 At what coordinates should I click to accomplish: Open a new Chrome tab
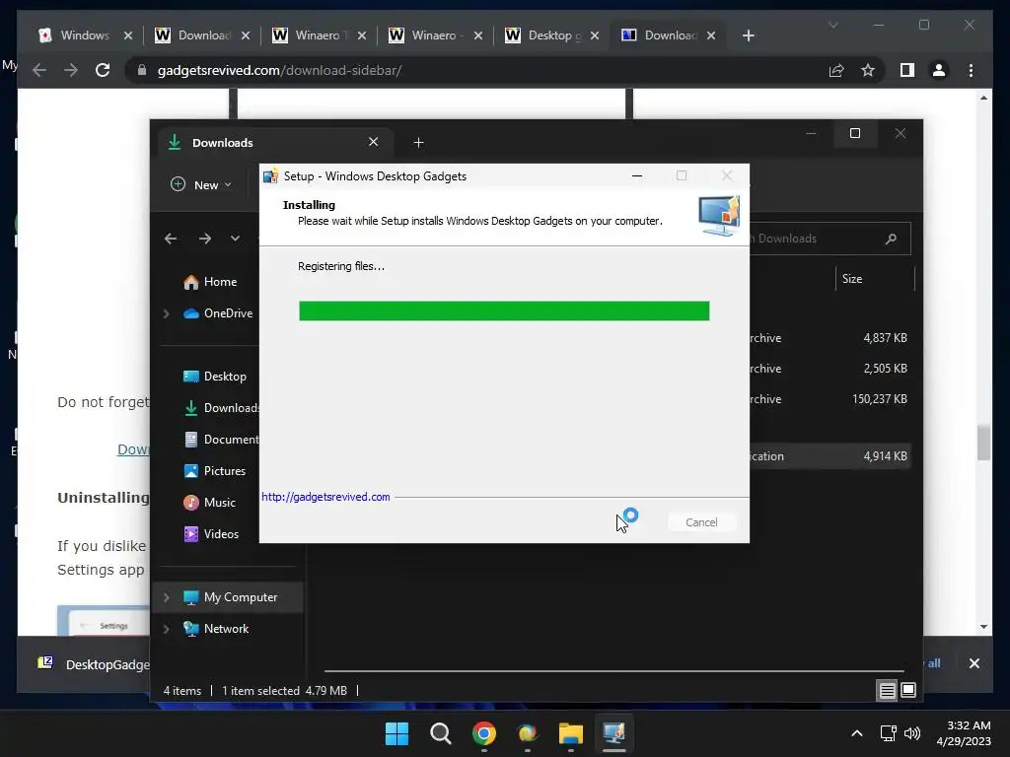coord(748,35)
